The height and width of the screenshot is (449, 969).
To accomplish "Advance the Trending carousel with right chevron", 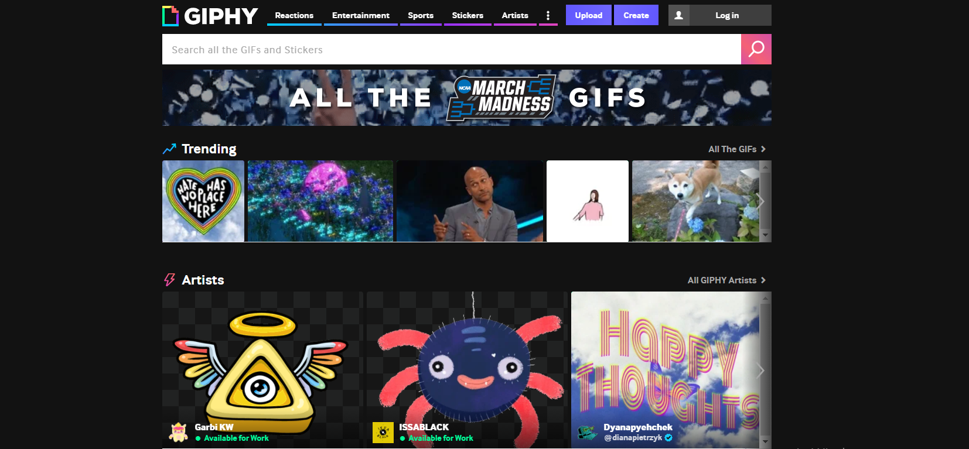I will tap(760, 201).
